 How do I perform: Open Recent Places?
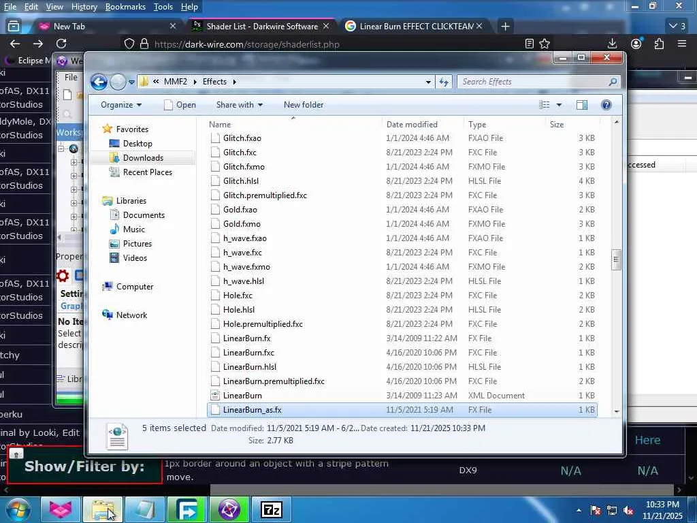(147, 172)
